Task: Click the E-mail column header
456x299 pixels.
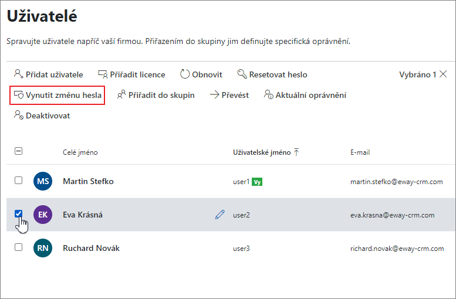Action: pyautogui.click(x=360, y=152)
